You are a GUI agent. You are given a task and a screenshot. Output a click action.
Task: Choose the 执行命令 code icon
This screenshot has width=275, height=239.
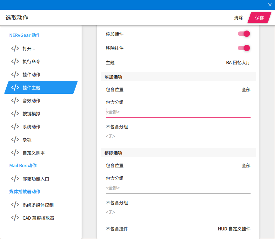click(15, 61)
